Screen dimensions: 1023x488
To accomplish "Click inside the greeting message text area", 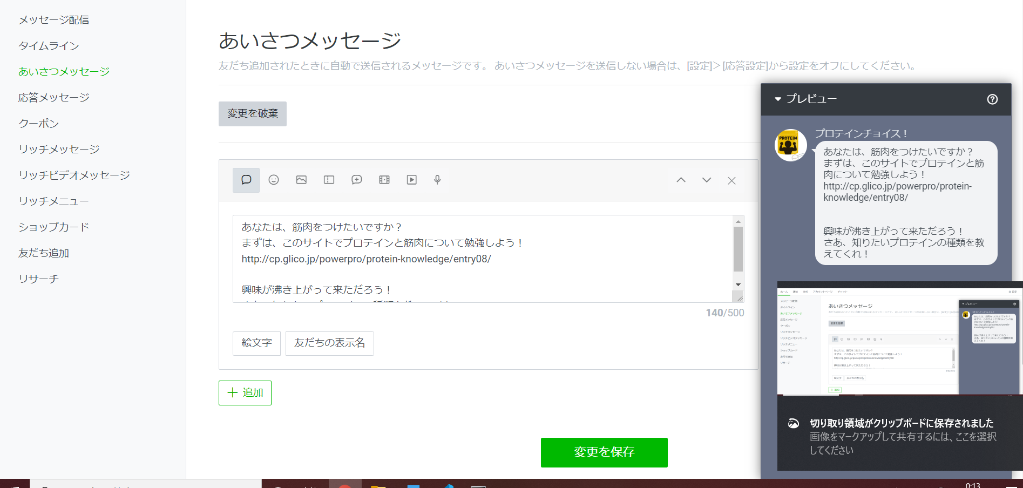I will (x=483, y=259).
